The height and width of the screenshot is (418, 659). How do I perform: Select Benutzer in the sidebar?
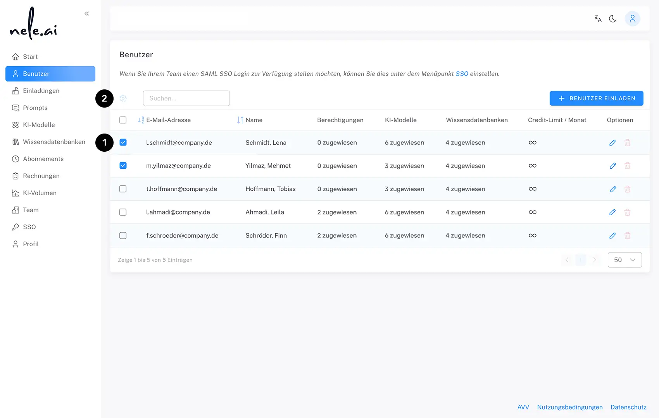tap(50, 74)
